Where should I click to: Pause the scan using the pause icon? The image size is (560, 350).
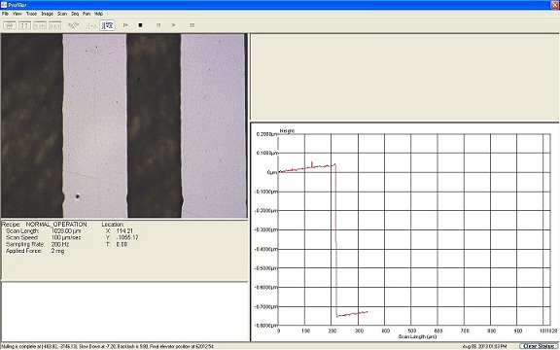[x=158, y=25]
